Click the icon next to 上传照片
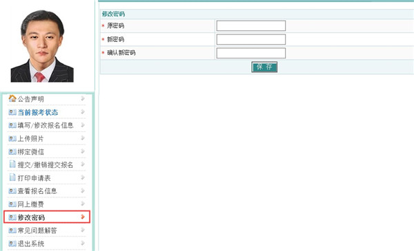 (12, 139)
